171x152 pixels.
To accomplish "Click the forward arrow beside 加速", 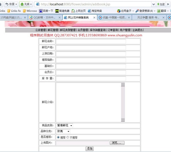I will pyautogui.click(x=168, y=4).
